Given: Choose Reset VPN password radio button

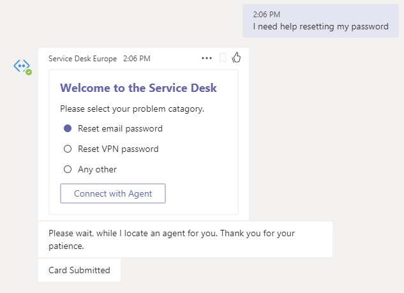Looking at the screenshot, I should pos(68,149).
